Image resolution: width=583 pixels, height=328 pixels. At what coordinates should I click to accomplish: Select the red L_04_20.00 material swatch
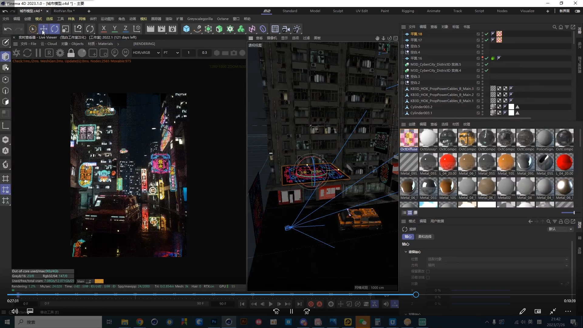coord(448,162)
